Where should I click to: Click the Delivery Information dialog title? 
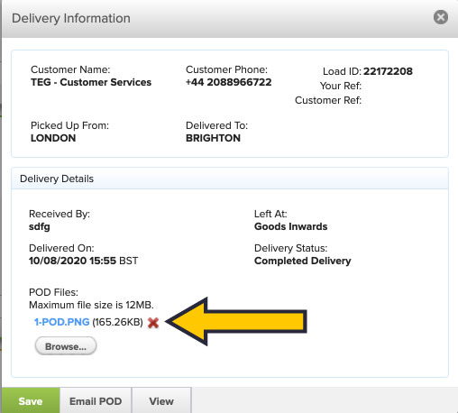click(71, 18)
